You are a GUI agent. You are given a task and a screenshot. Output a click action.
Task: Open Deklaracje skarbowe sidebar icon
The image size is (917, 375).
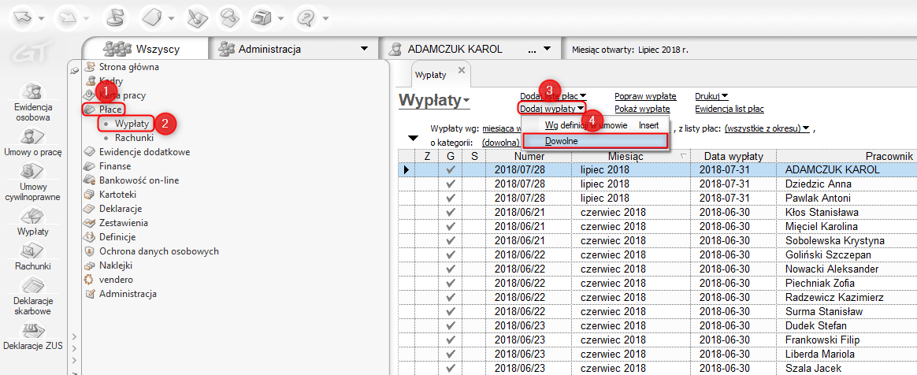click(x=33, y=295)
